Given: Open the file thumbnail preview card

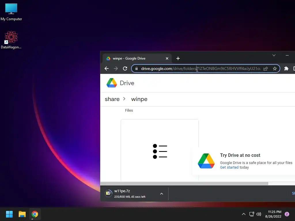Looking at the screenshot, I should 160,150.
